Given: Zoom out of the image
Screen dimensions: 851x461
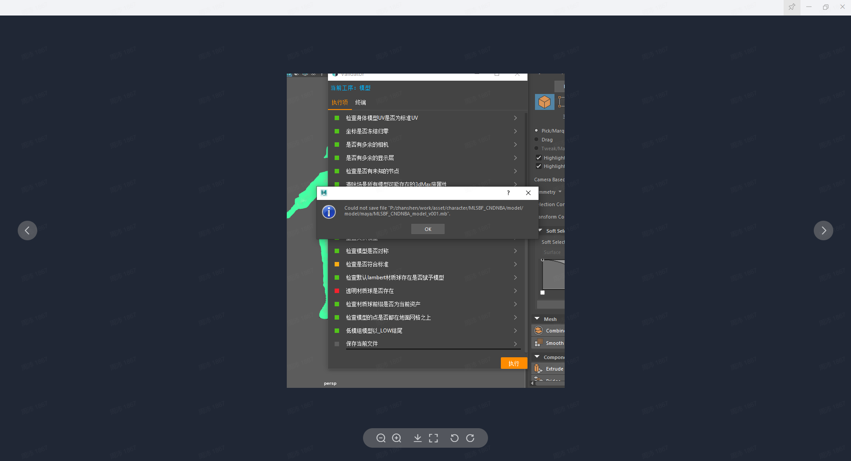Looking at the screenshot, I should point(381,438).
